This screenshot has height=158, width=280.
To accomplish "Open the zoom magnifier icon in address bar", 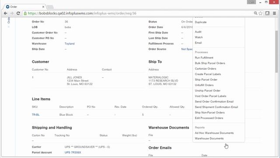I will (x=255, y=13).
